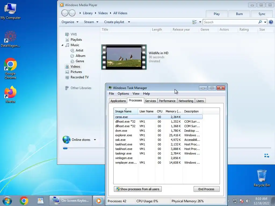Screen dimensions: 275x206
Task: Open the Organize dropdown menu
Action: click(70, 22)
